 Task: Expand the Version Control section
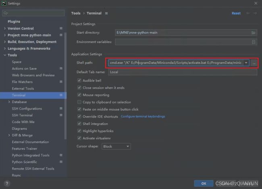(x=5, y=28)
